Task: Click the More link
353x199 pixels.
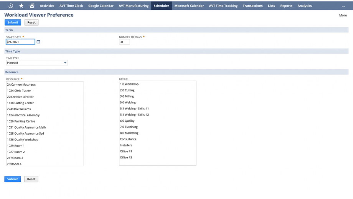Action: (343, 15)
